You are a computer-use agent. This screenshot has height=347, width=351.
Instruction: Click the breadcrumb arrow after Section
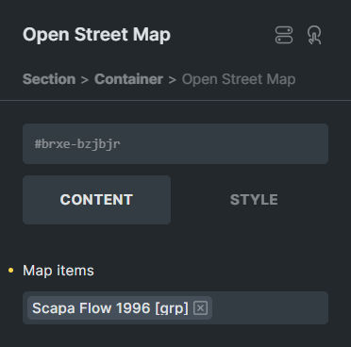(x=85, y=79)
